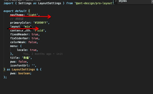The height and width of the screenshot is (94, 153).
Task: Click the '朱雀' title string value
Action: tap(26, 58)
